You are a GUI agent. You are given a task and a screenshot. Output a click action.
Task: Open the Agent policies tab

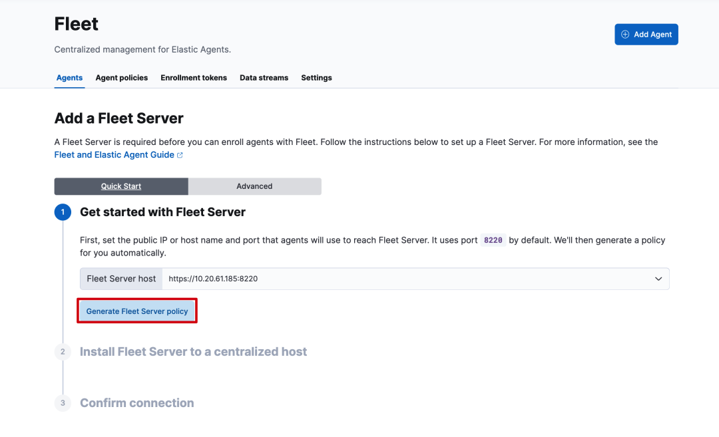[122, 78]
